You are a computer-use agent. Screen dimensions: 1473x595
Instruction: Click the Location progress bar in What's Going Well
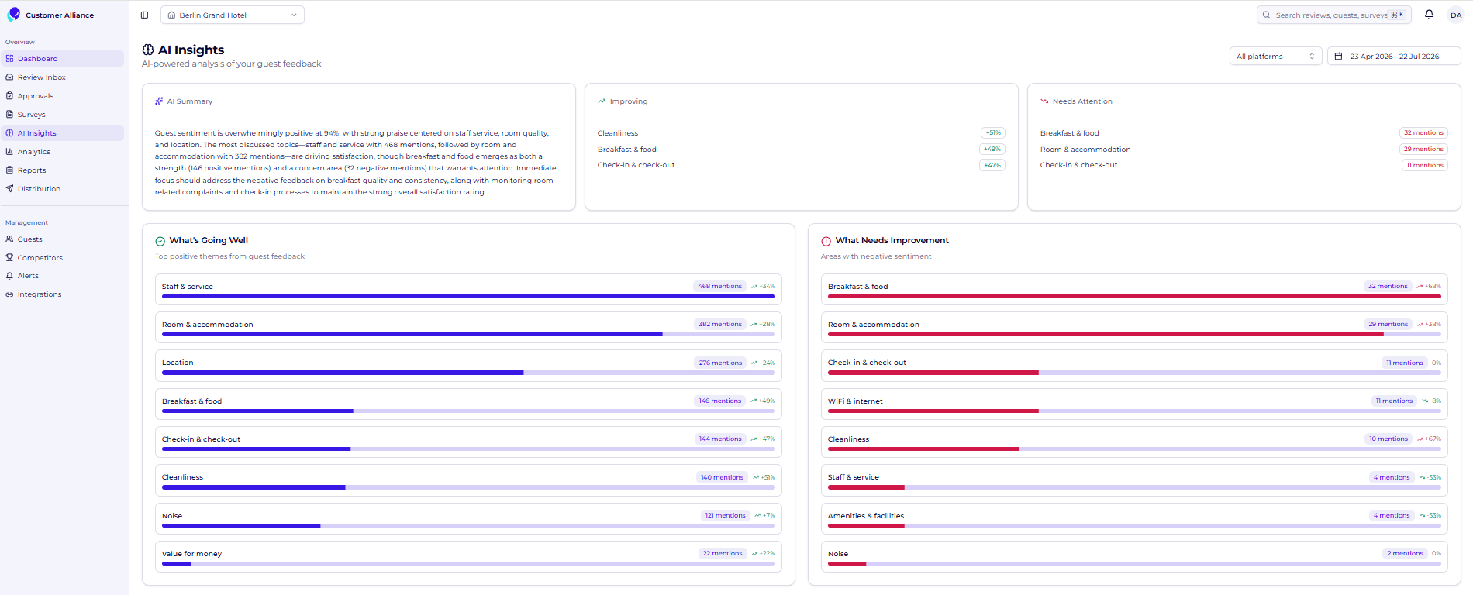point(468,373)
